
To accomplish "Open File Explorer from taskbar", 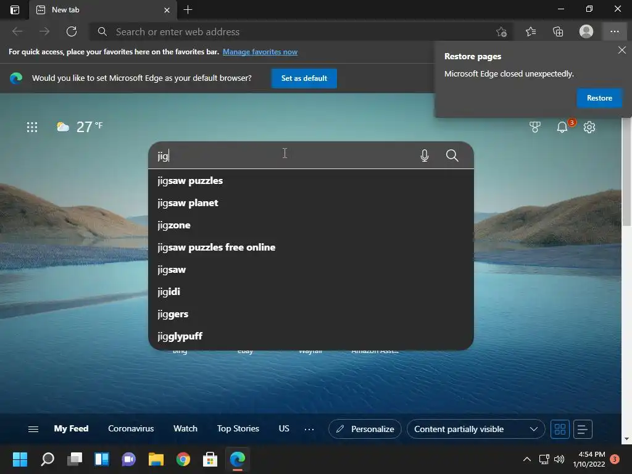I will point(156,459).
